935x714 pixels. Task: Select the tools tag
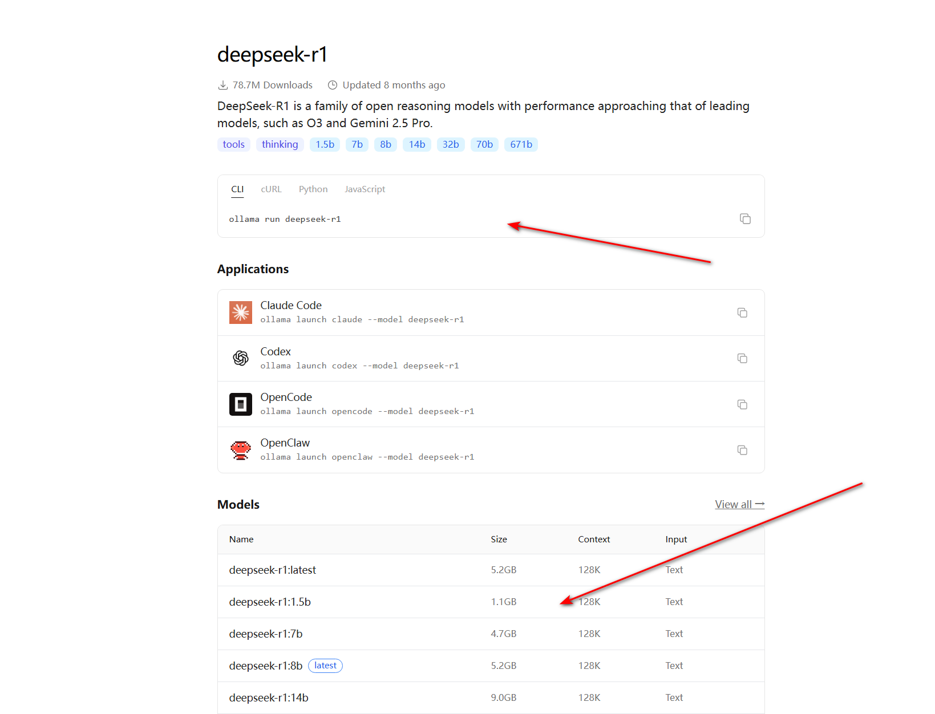[x=234, y=144]
